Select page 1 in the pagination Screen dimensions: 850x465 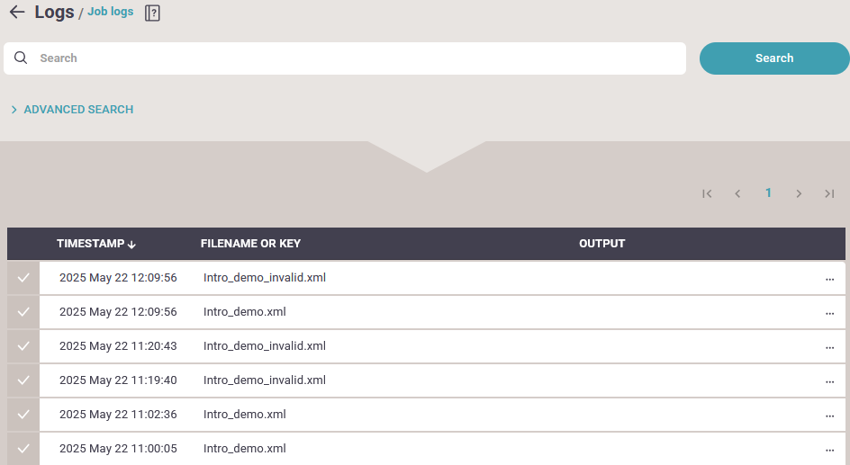(x=768, y=192)
